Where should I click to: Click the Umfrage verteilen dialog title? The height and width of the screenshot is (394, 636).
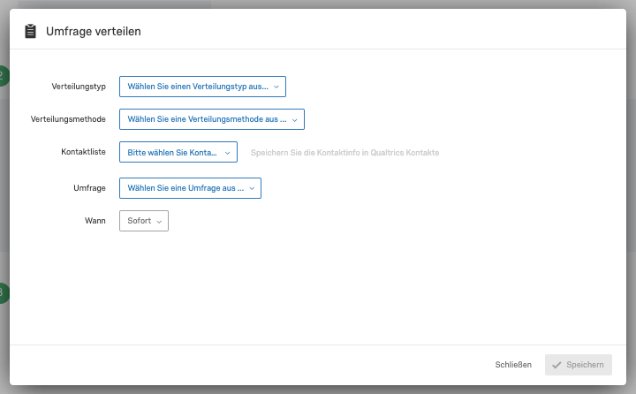coord(94,31)
